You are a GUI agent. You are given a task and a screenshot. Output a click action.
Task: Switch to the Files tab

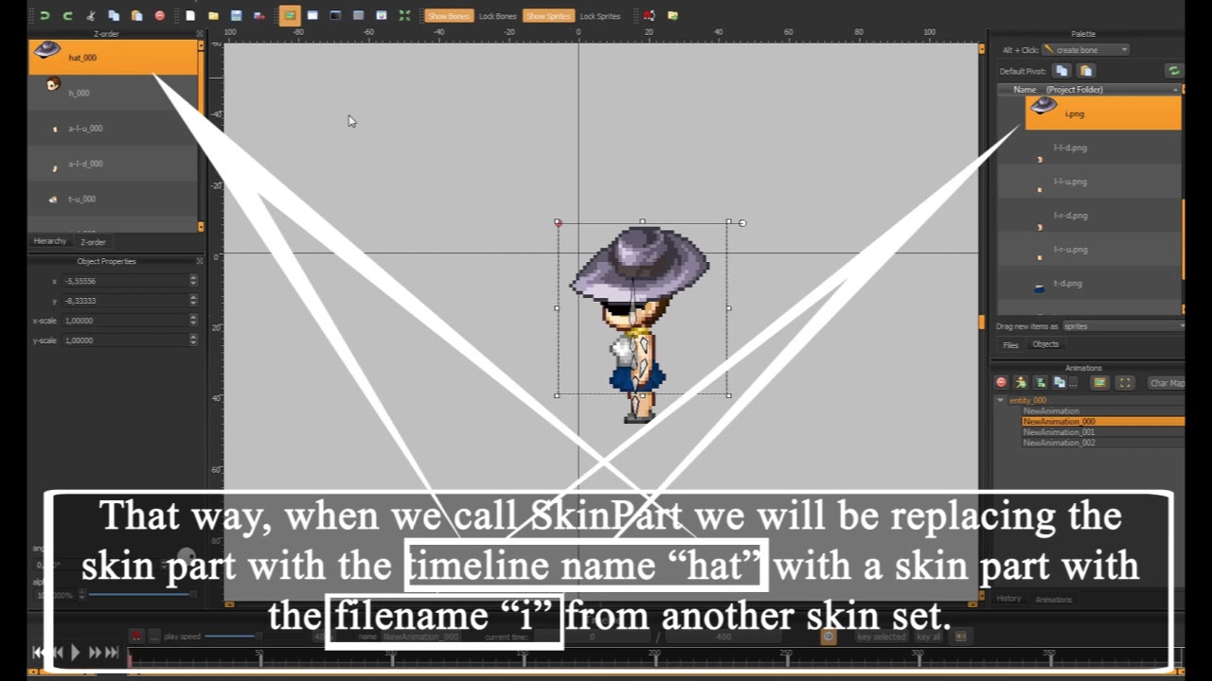(x=1010, y=345)
